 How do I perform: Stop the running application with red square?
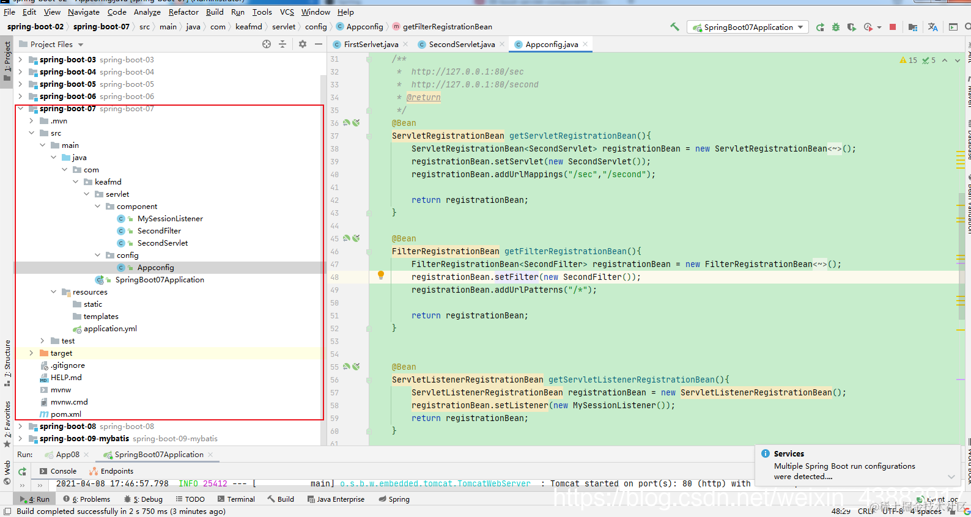(893, 27)
